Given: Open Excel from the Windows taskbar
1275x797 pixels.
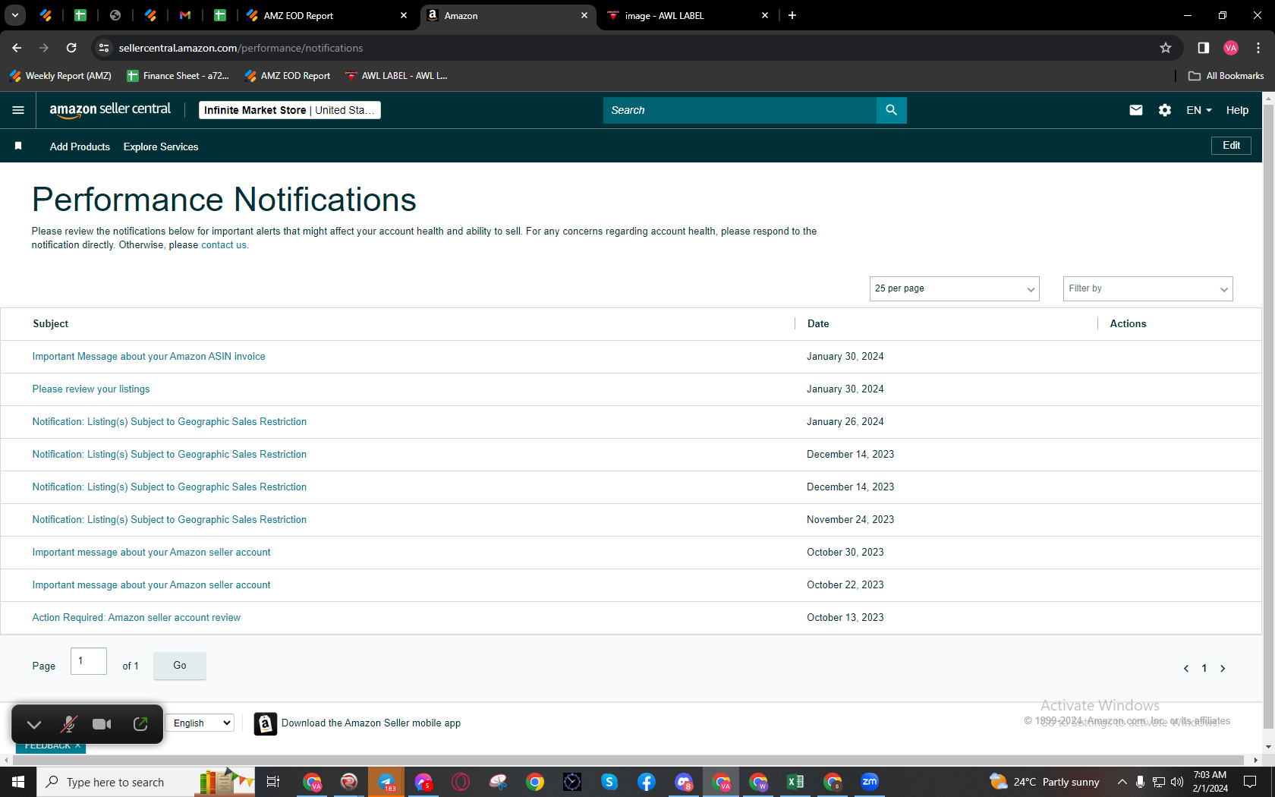Looking at the screenshot, I should click(795, 782).
